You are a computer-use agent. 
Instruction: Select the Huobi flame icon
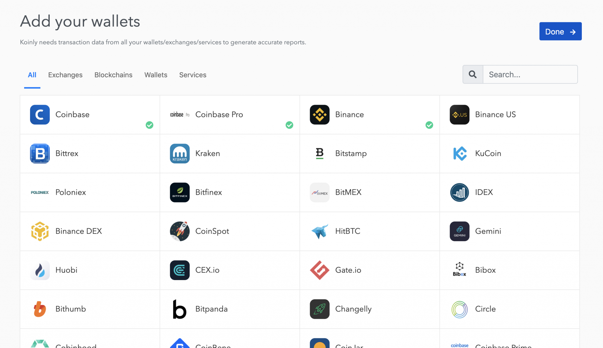pyautogui.click(x=40, y=270)
